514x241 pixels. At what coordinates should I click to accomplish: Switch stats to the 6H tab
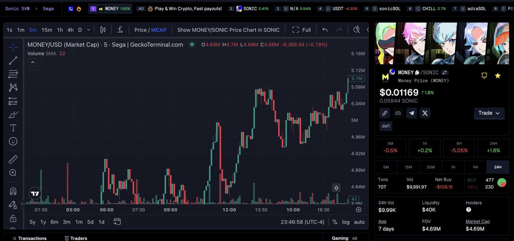coord(475,167)
